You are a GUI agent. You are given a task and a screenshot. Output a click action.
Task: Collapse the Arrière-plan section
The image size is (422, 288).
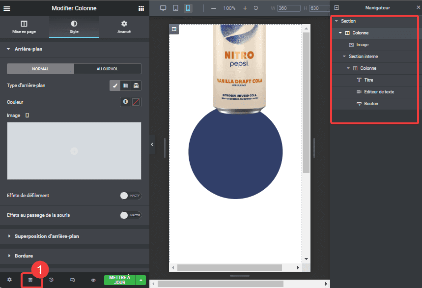tap(75, 49)
